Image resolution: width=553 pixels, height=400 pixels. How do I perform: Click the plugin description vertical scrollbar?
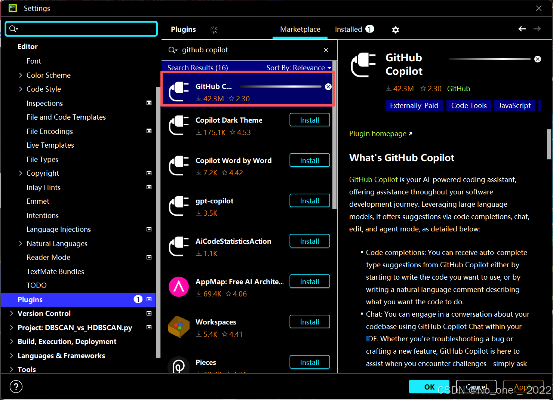click(x=549, y=144)
